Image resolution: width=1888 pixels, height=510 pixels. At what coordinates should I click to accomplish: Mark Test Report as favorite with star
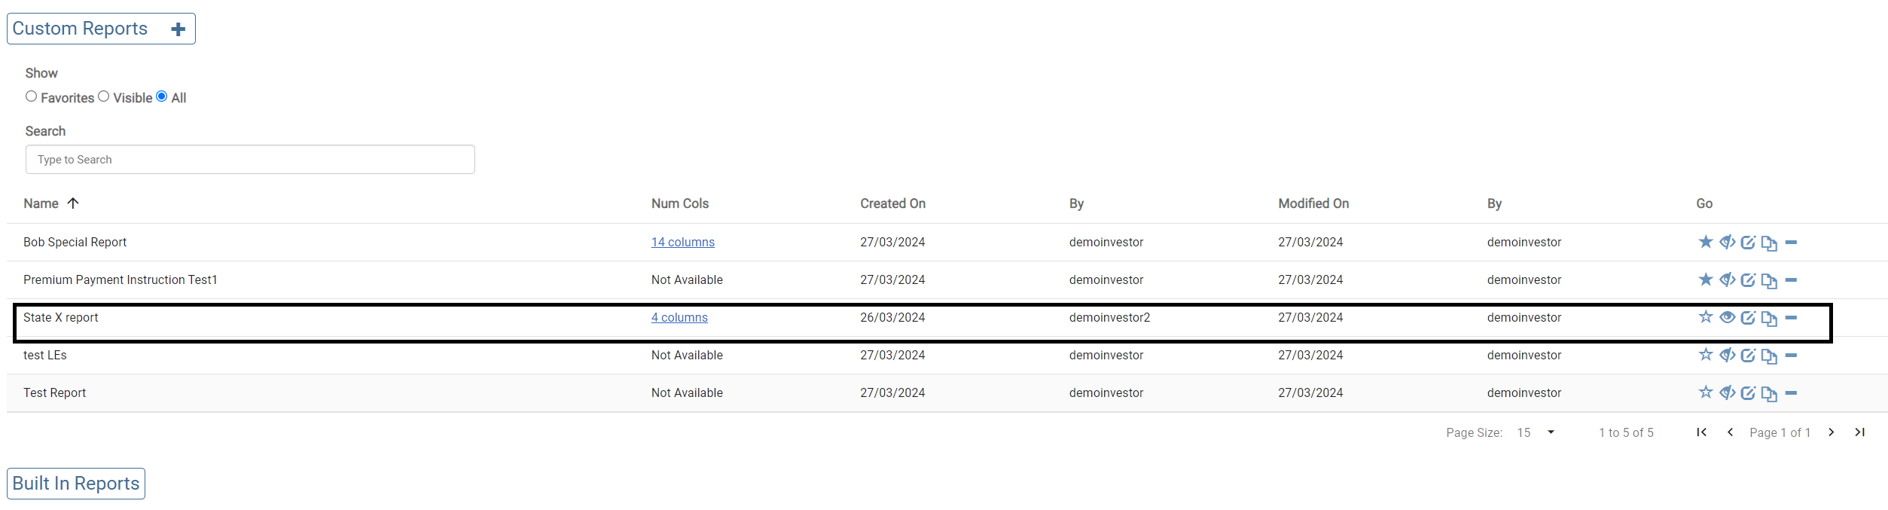[x=1706, y=392]
